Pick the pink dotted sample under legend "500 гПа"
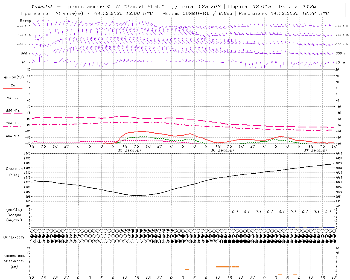The width and height of the screenshot is (350, 280). [12, 139]
